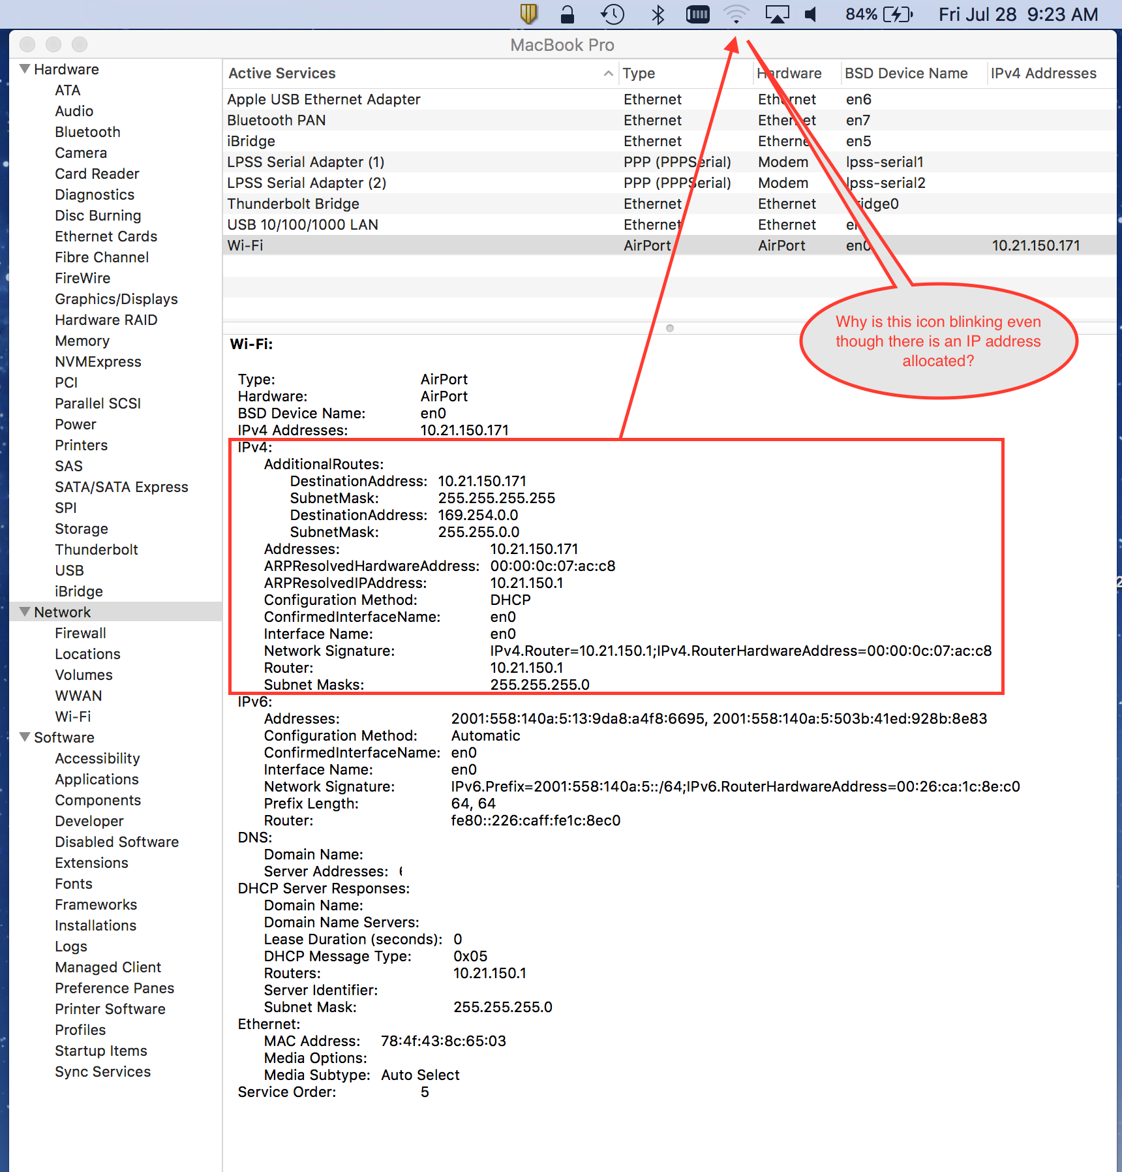Select Sync Services under Software
This screenshot has height=1172, width=1122.
click(x=103, y=1072)
